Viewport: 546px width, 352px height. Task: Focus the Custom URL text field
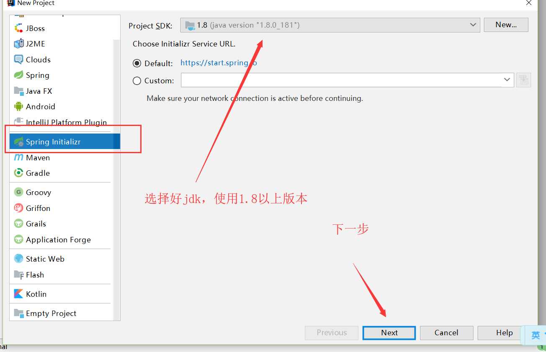(342, 80)
